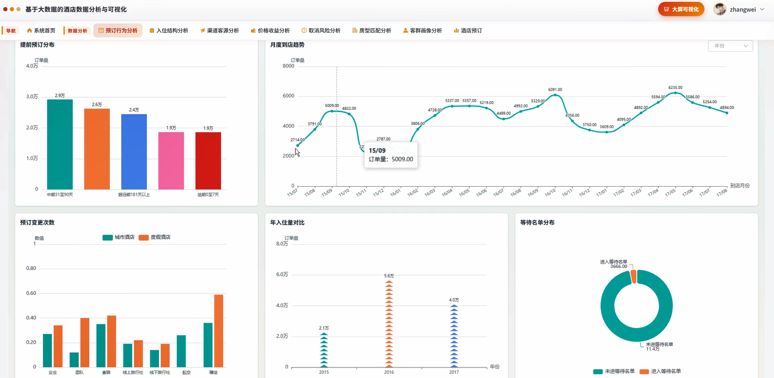Click the blue 2.4万 bar in 提前预订分布
The image size is (774, 378).
[134, 152]
